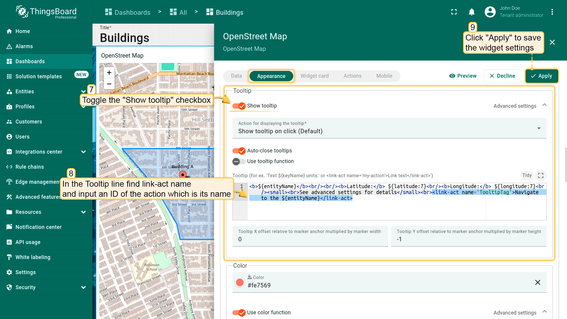This screenshot has height=319, width=567.
Task: Toggle fullscreen mode icon in header
Action: pos(454,12)
